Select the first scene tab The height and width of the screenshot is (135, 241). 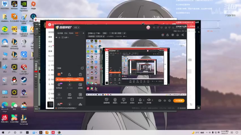(x=60, y=33)
